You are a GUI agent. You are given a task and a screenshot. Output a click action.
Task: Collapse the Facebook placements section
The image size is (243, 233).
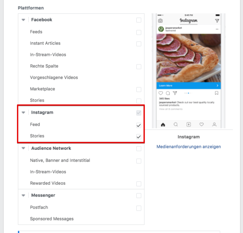coord(24,20)
